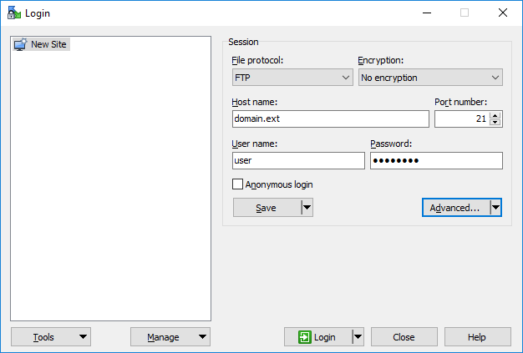Image resolution: width=523 pixels, height=353 pixels.
Task: Focus the Password field
Action: 436,160
